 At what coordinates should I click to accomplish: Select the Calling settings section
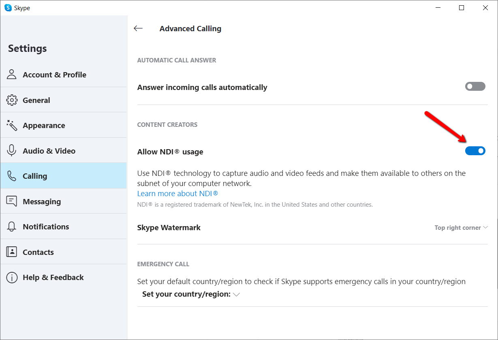click(x=64, y=176)
